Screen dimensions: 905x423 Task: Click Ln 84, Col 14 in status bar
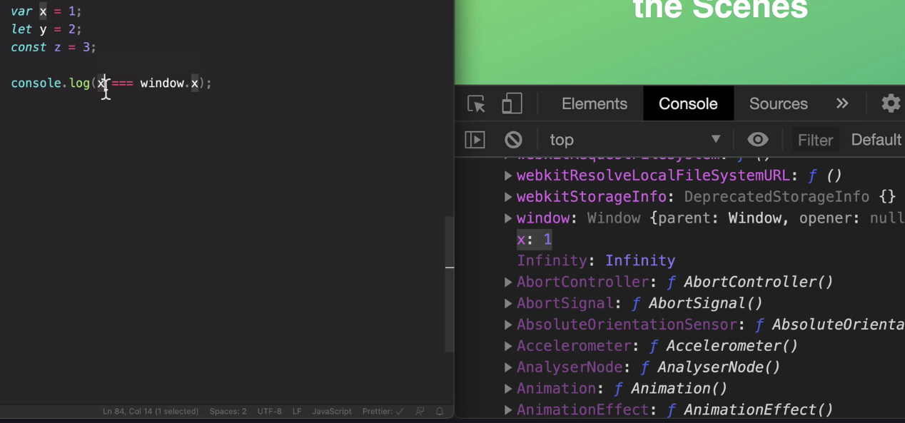click(151, 412)
